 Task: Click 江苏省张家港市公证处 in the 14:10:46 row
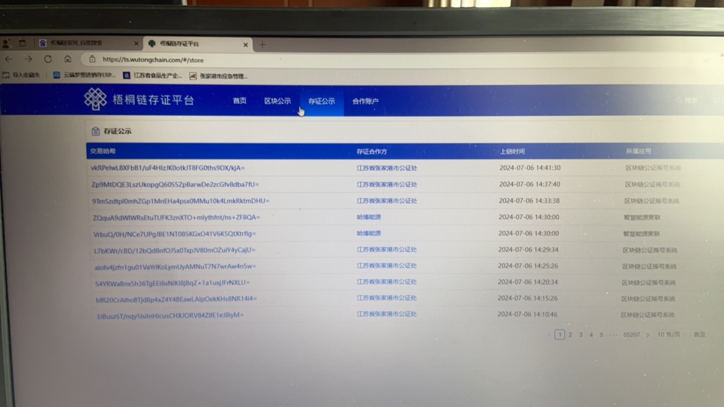pyautogui.click(x=387, y=314)
